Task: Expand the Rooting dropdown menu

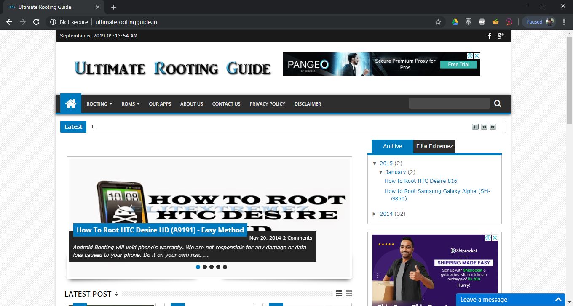Action: click(99, 104)
